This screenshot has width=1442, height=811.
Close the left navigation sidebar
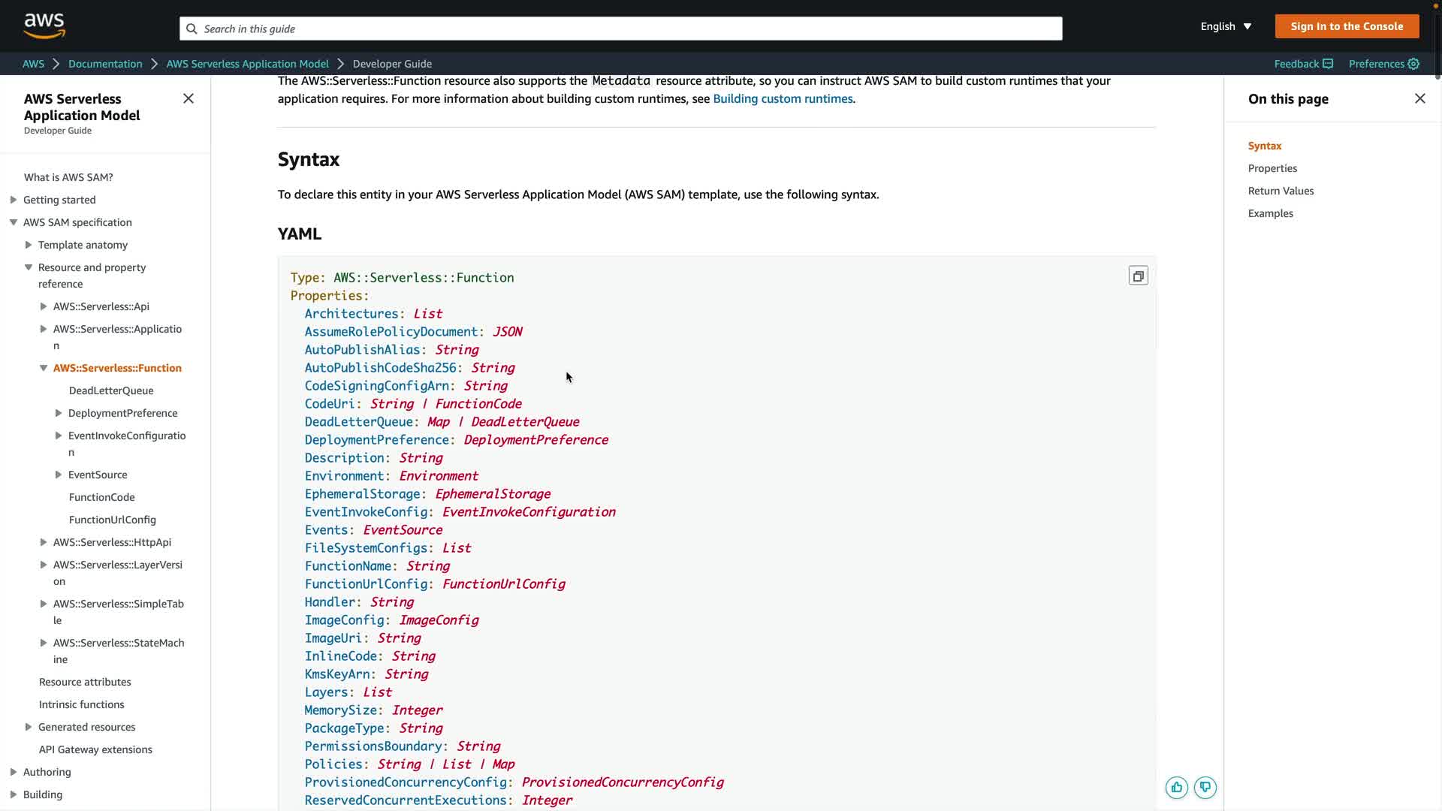pyautogui.click(x=189, y=98)
